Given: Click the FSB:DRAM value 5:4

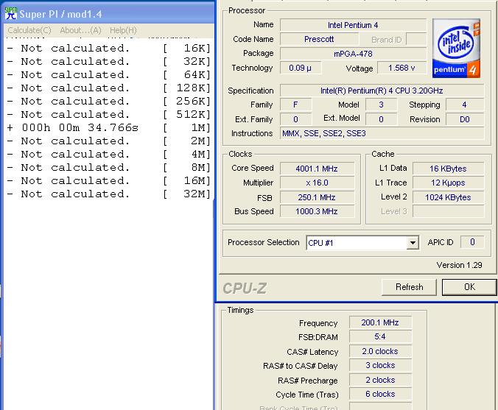Looking at the screenshot, I should pos(380,336).
